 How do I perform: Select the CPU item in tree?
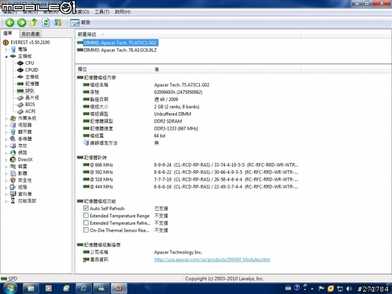[29, 63]
